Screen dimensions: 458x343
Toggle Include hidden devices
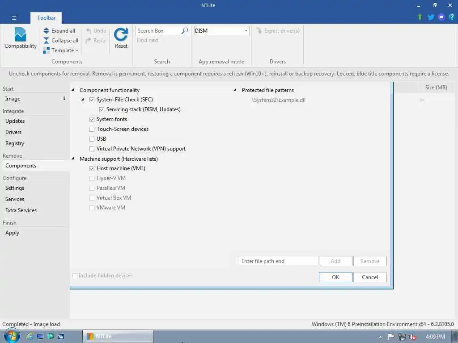pos(75,276)
